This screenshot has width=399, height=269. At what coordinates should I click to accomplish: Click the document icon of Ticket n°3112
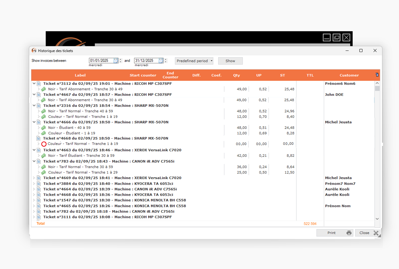(39, 84)
